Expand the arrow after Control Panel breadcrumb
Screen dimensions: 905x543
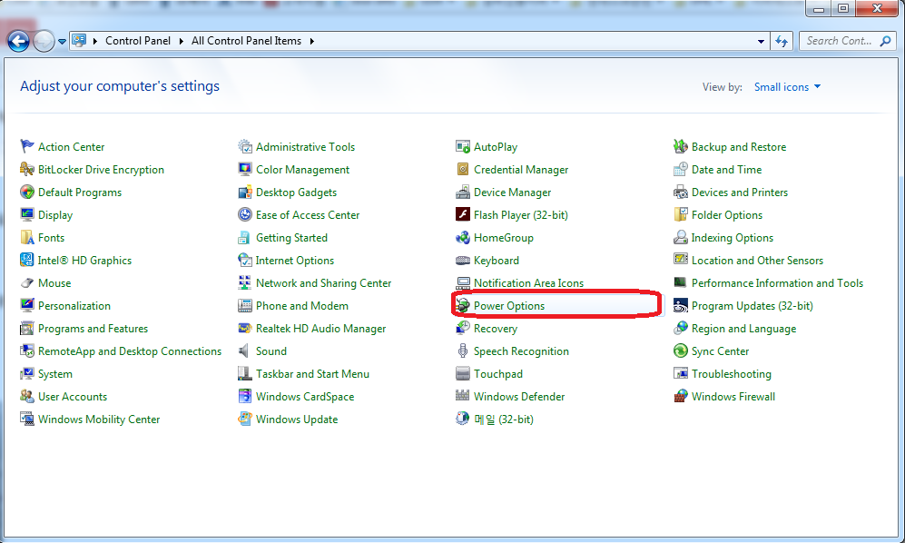tap(182, 41)
